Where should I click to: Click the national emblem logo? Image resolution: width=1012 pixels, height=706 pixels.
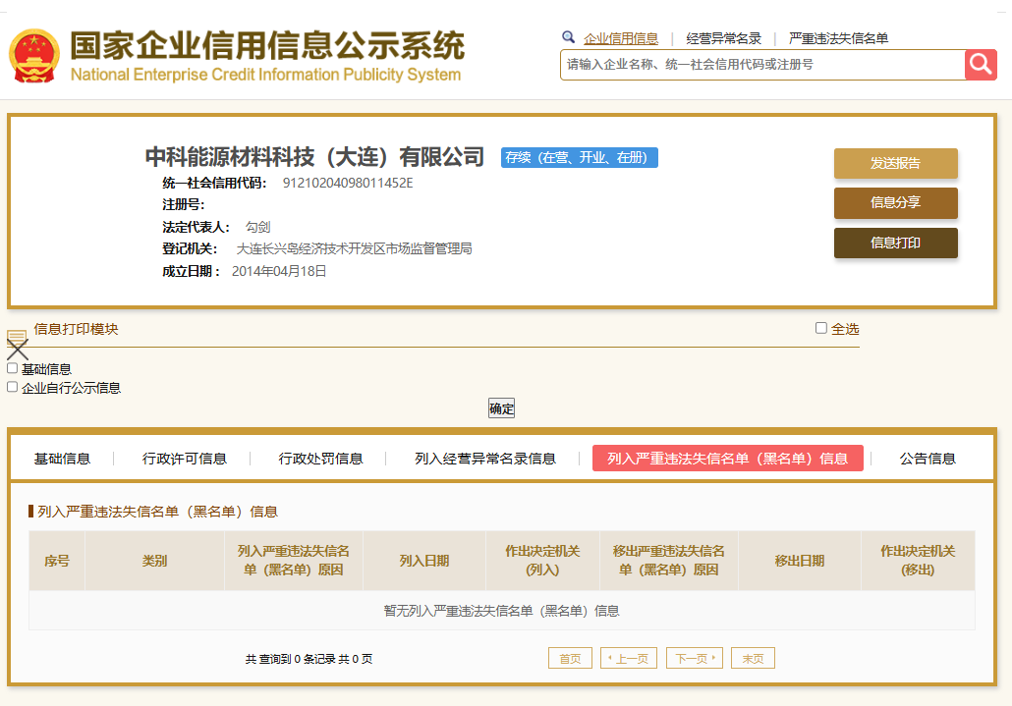pos(34,56)
